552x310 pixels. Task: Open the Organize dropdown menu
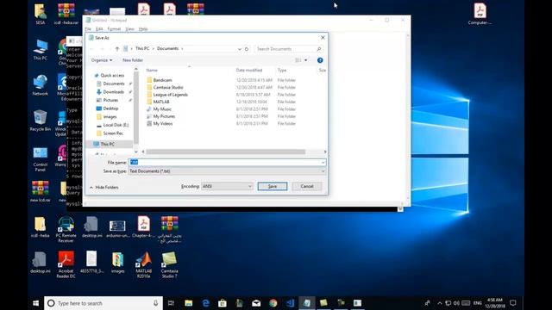point(102,60)
